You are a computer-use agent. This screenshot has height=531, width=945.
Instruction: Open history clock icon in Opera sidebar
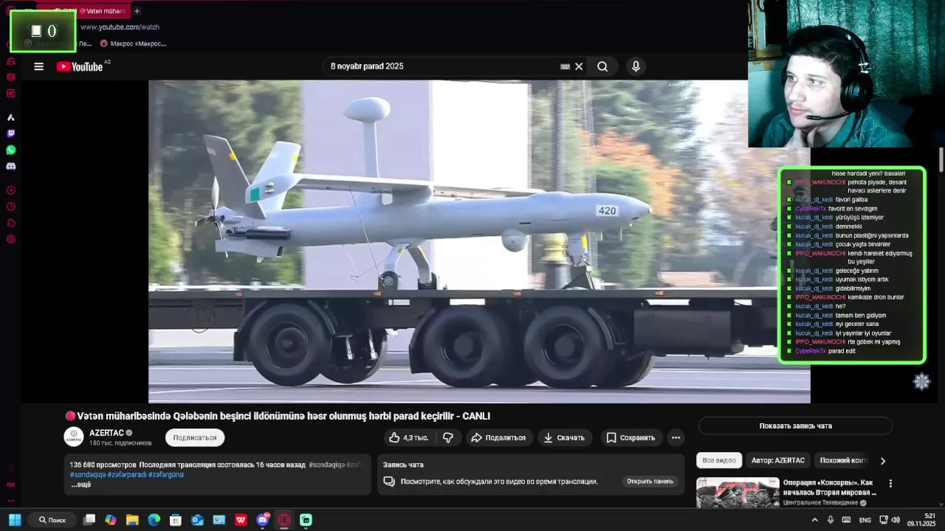pos(11,206)
